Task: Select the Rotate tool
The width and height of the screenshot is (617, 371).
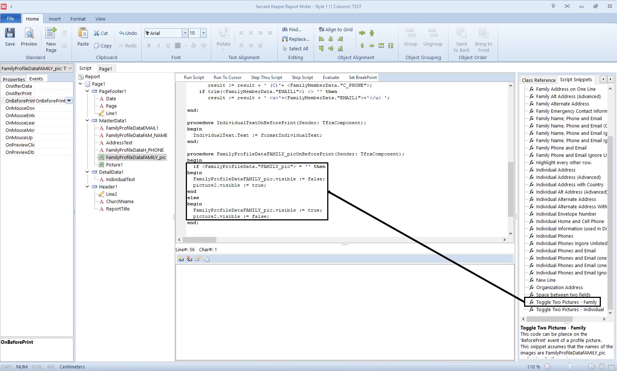Action: [223, 39]
